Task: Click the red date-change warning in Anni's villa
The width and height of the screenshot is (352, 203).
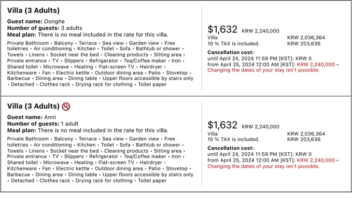Action: point(263,166)
